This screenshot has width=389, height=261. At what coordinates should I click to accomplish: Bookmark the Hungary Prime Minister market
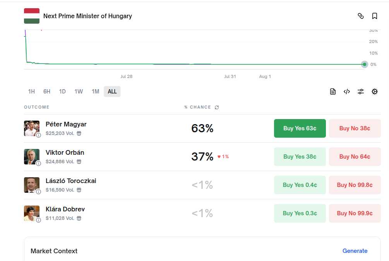click(x=375, y=16)
